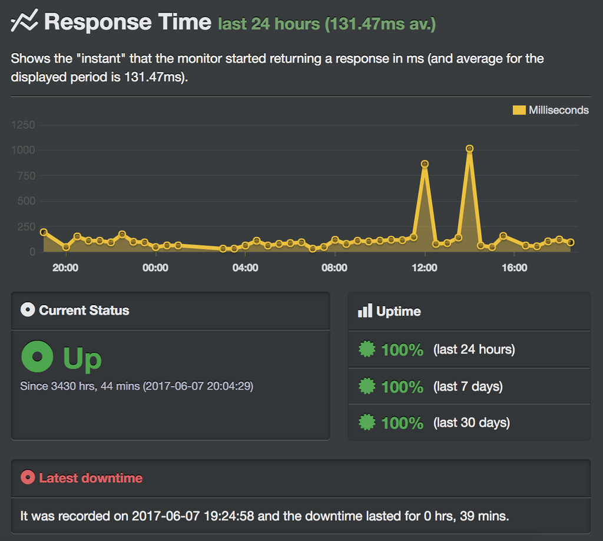Click the green Up status text
Viewport: 603px width, 541px height.
(x=82, y=359)
